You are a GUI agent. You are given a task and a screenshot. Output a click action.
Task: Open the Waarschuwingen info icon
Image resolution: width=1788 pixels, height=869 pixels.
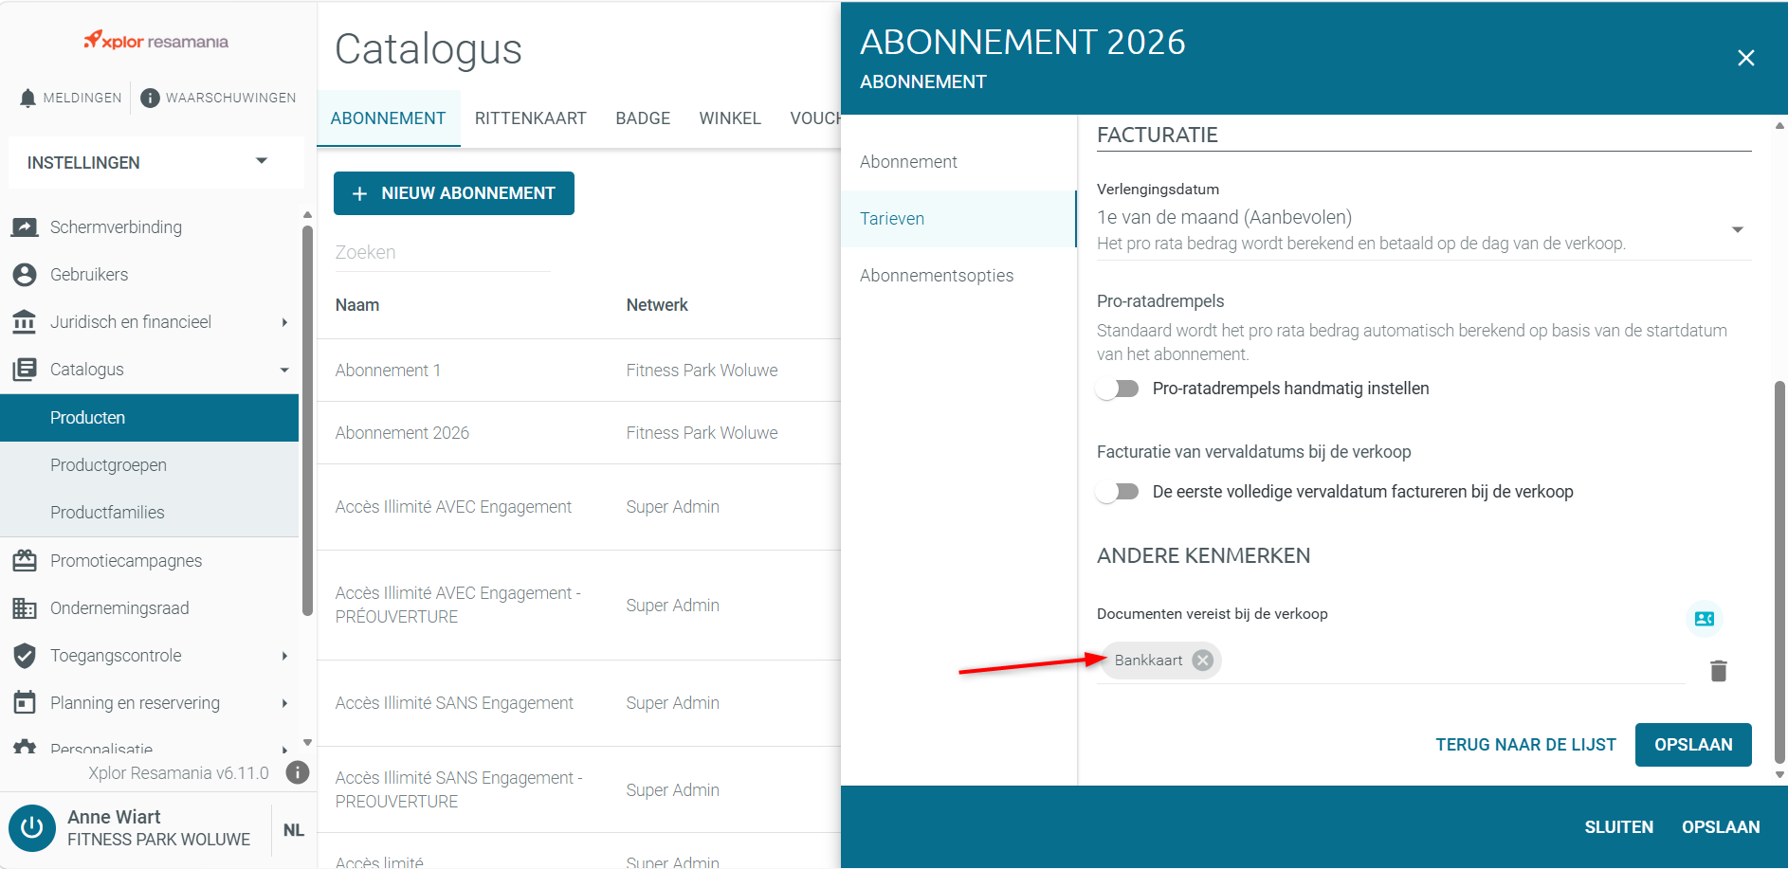150,98
